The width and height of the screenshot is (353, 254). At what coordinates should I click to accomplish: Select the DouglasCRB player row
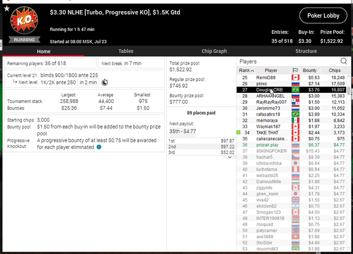pyautogui.click(x=291, y=90)
